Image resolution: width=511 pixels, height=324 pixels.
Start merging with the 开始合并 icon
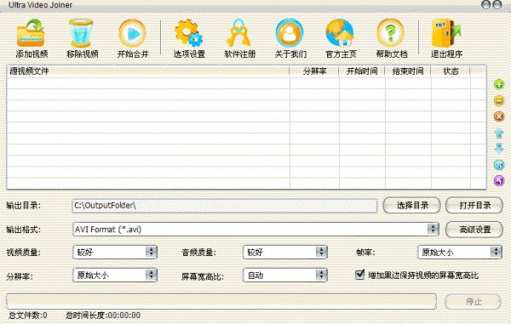point(132,33)
